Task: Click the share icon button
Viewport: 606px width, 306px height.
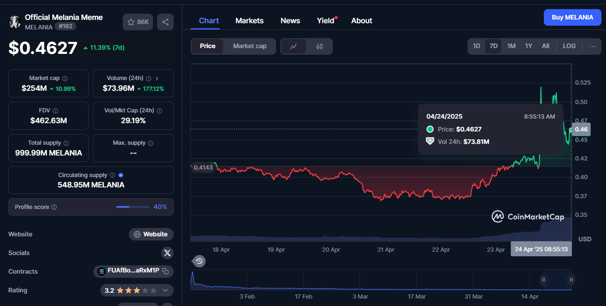Action: coord(165,22)
